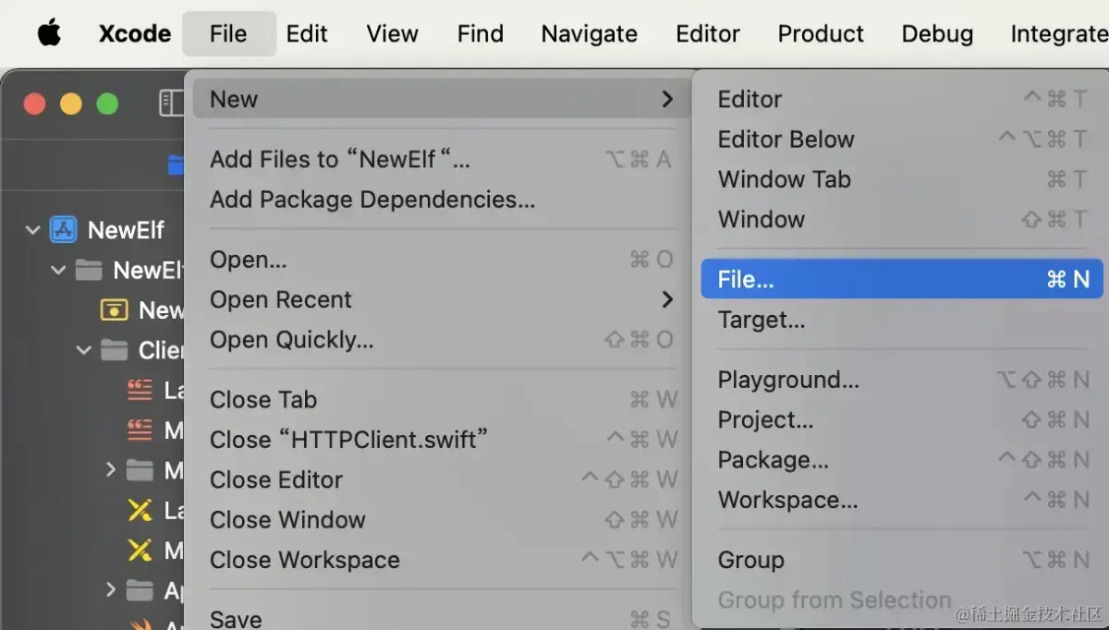
Task: Select Add Package Dependencies…
Action: (372, 200)
